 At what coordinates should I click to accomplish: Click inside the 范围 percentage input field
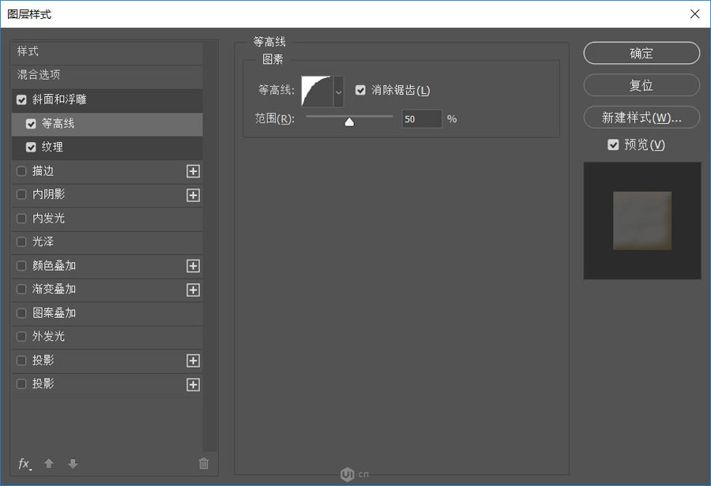click(422, 118)
